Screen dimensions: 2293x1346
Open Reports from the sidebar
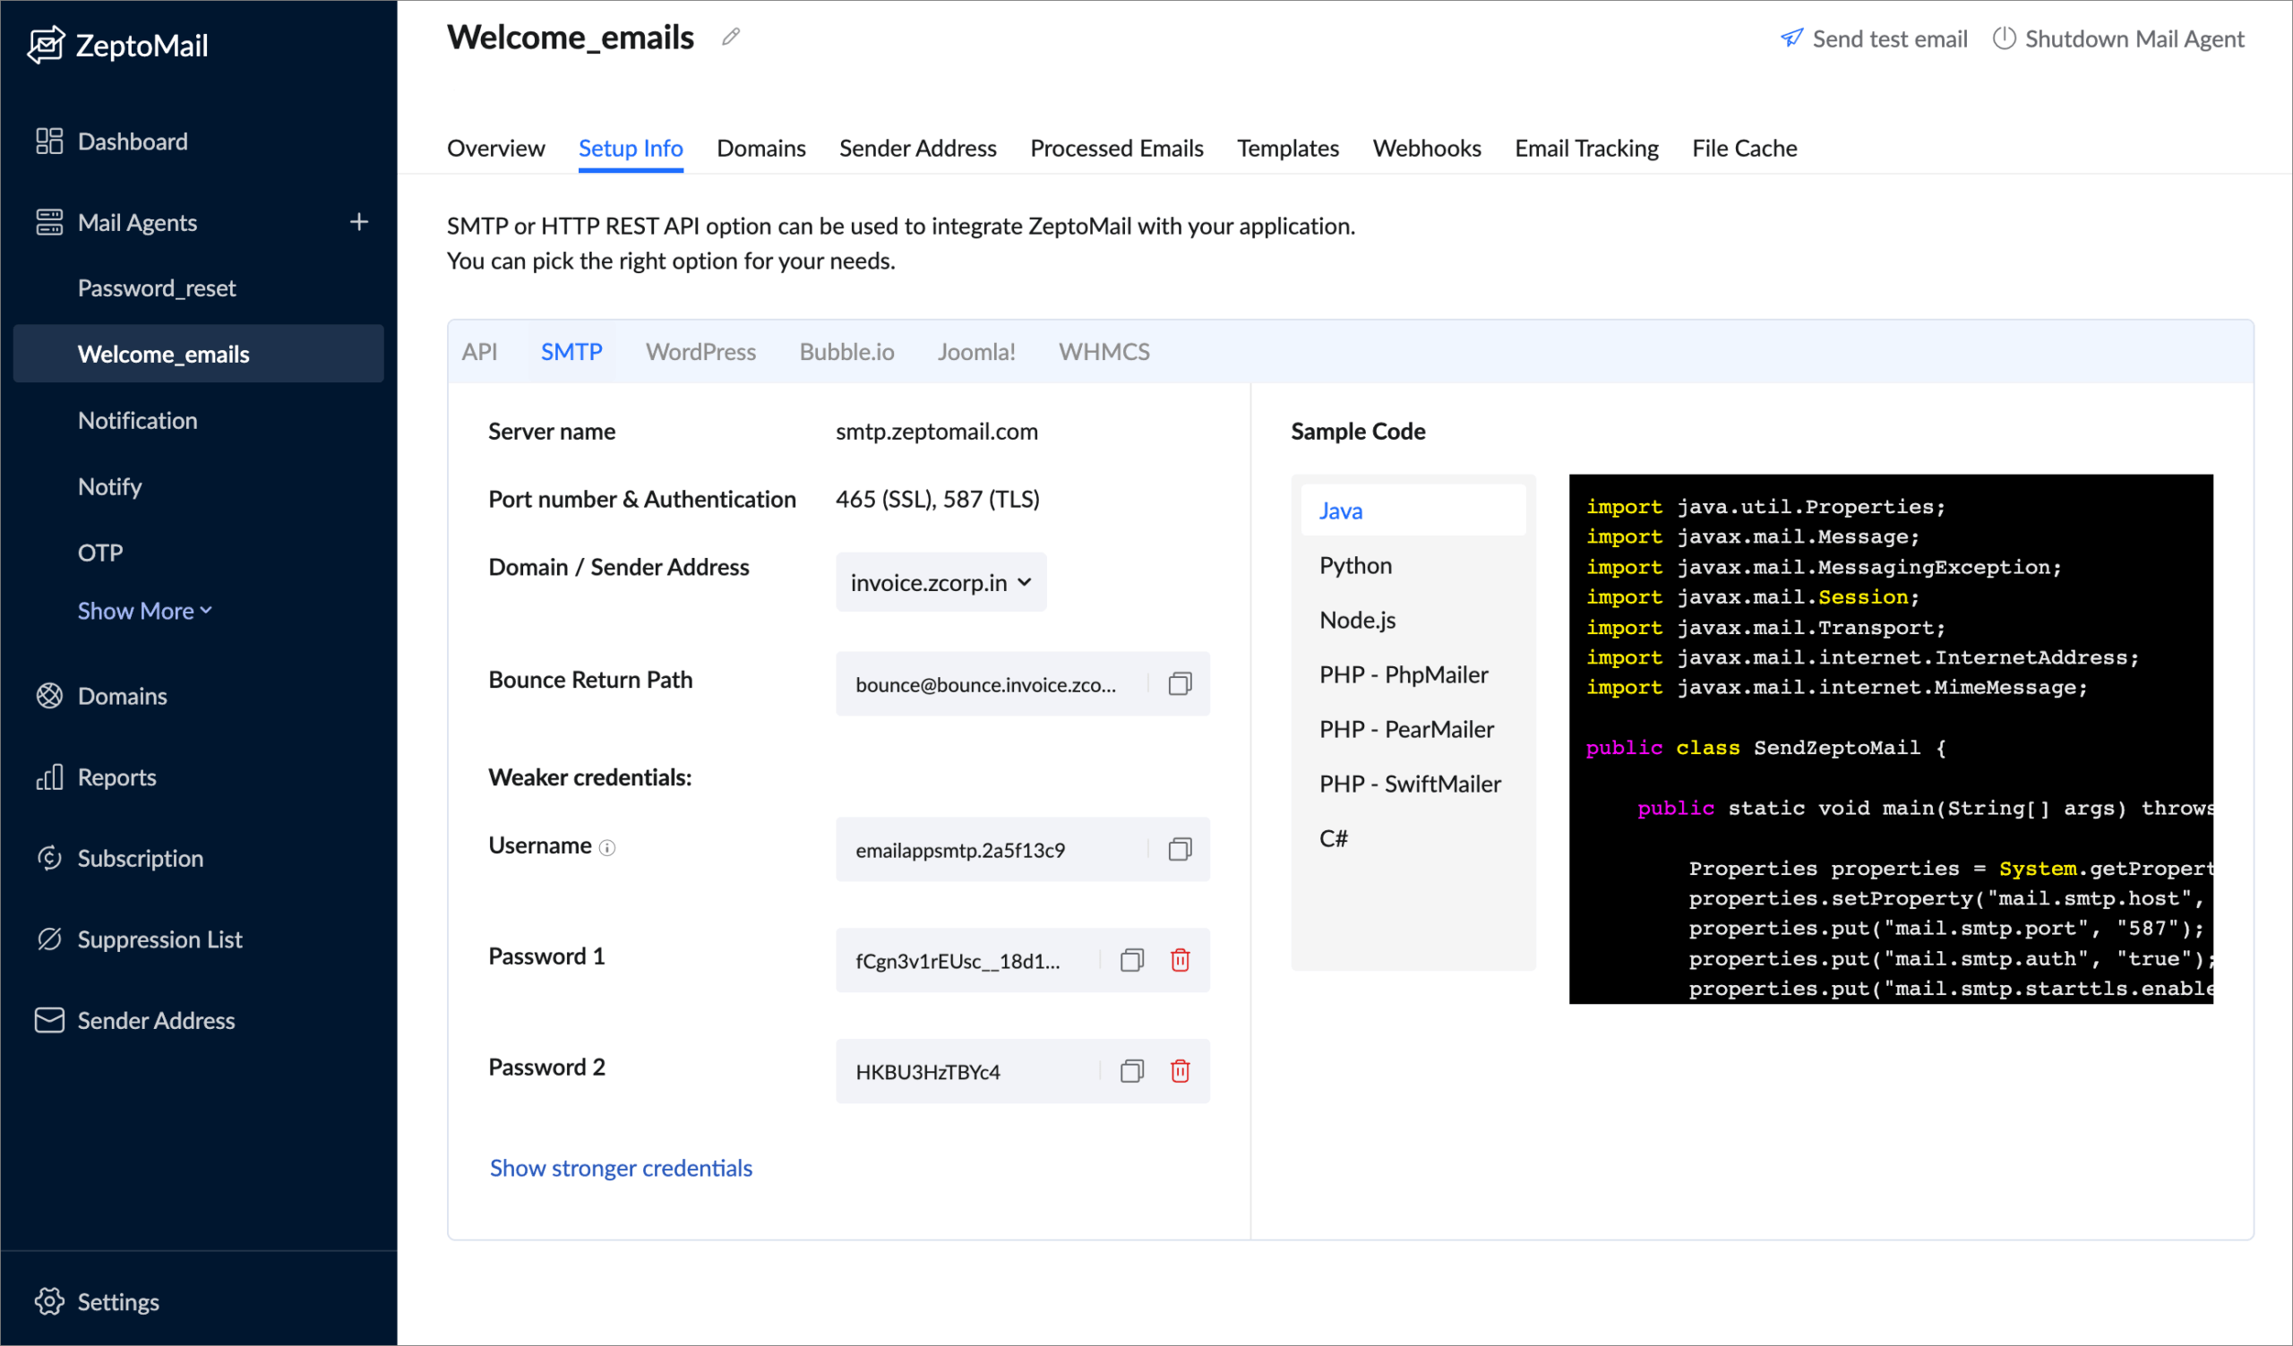click(116, 776)
